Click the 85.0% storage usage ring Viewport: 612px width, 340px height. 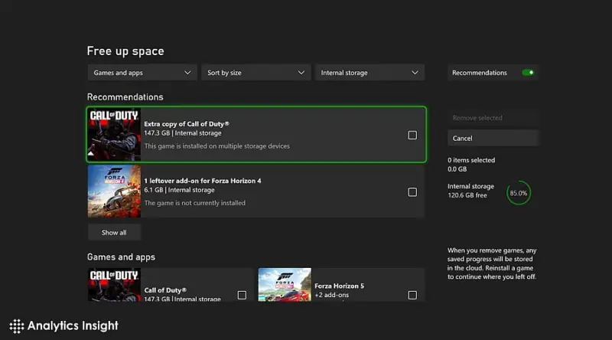[519, 193]
